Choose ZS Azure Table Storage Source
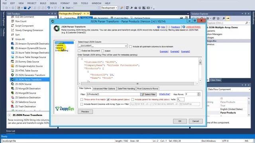 (x=30, y=57)
